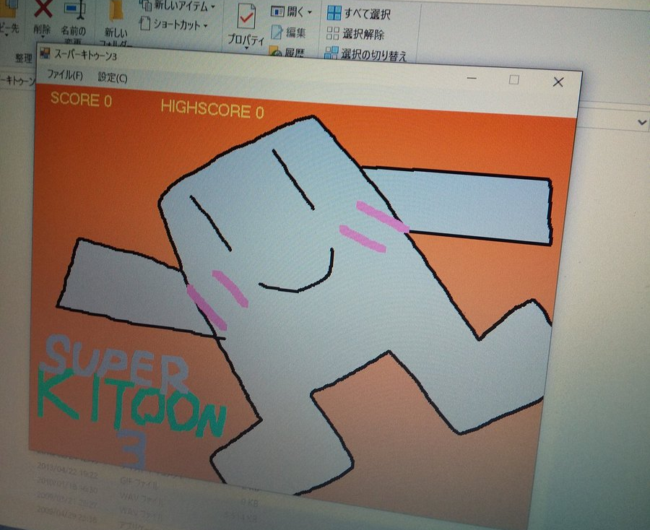Maximize the スーパーキトゥーン3 window

(x=514, y=79)
